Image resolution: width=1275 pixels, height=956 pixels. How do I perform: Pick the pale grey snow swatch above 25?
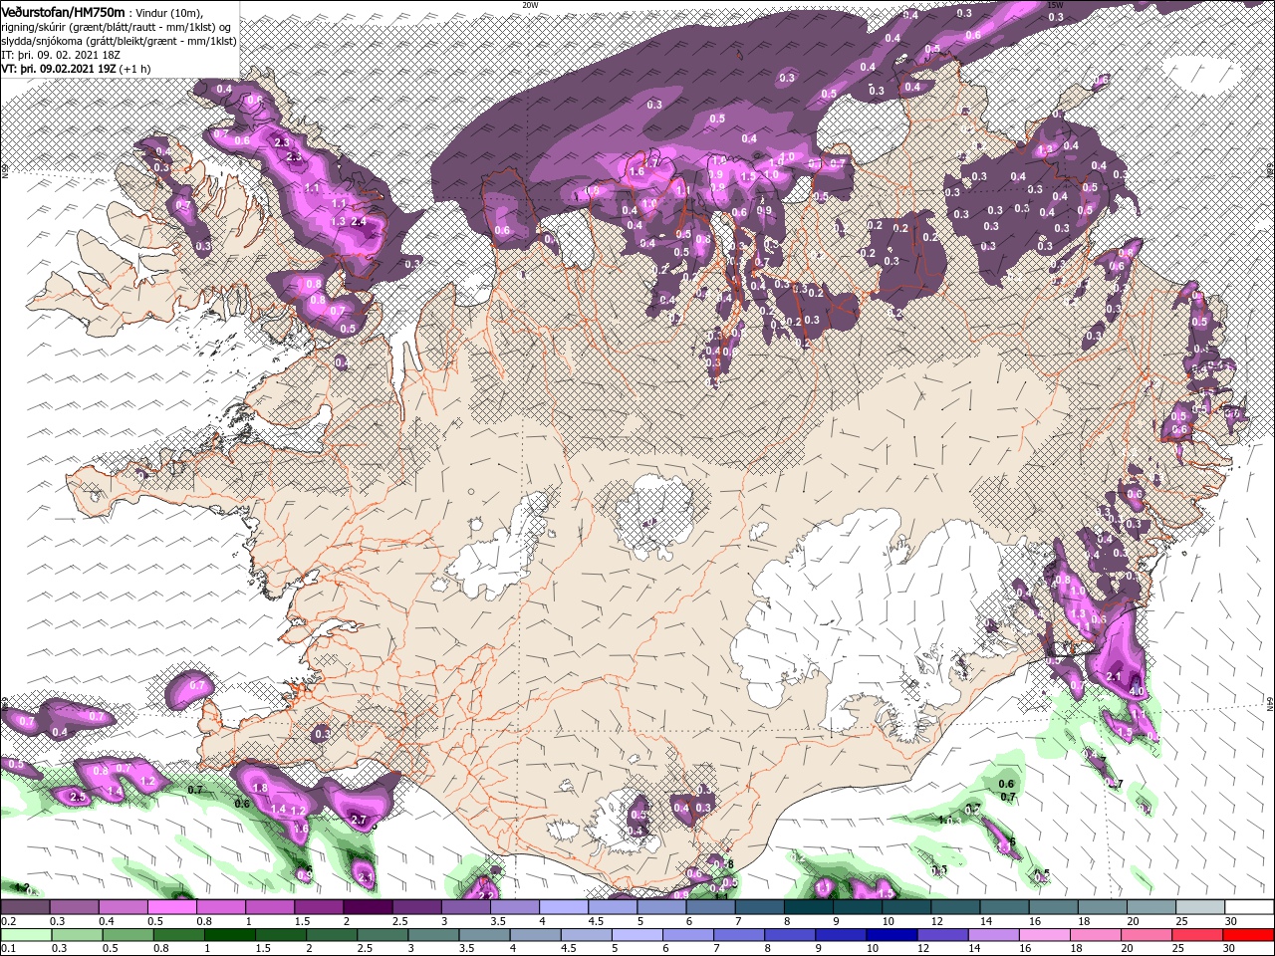1201,907
